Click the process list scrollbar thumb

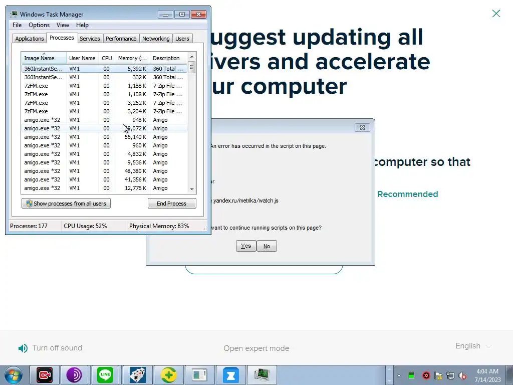[192, 68]
